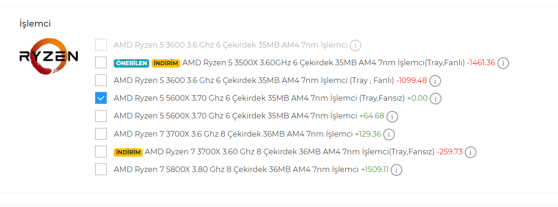Click the İşlemci section heading
This screenshot has width=558, height=207.
[35, 23]
